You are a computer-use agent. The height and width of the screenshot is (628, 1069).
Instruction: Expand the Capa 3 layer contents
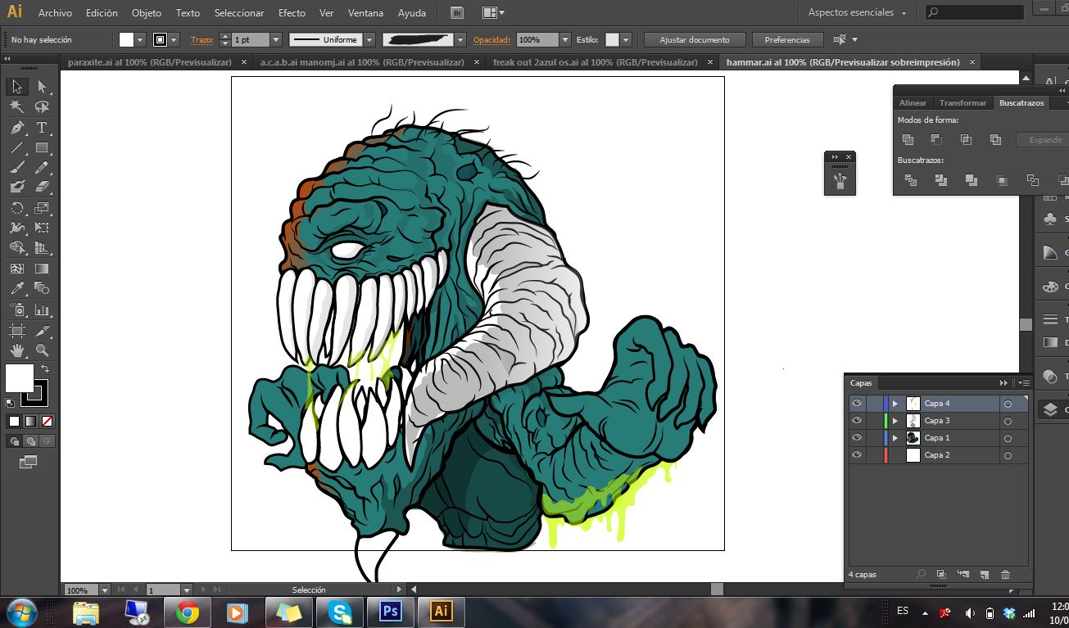pyautogui.click(x=895, y=420)
